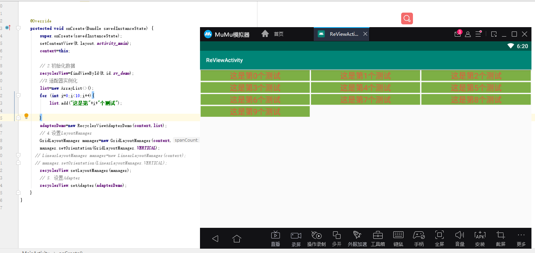Click the ReViewActivity app bar title
Screen dimensions: 535x253
pyautogui.click(x=224, y=60)
